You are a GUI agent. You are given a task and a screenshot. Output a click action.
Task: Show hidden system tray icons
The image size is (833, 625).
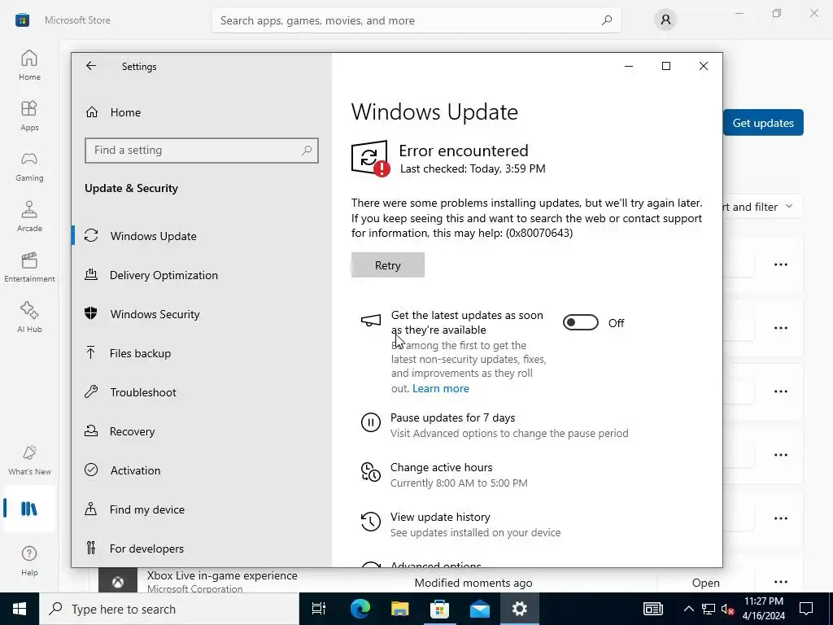[688, 609]
